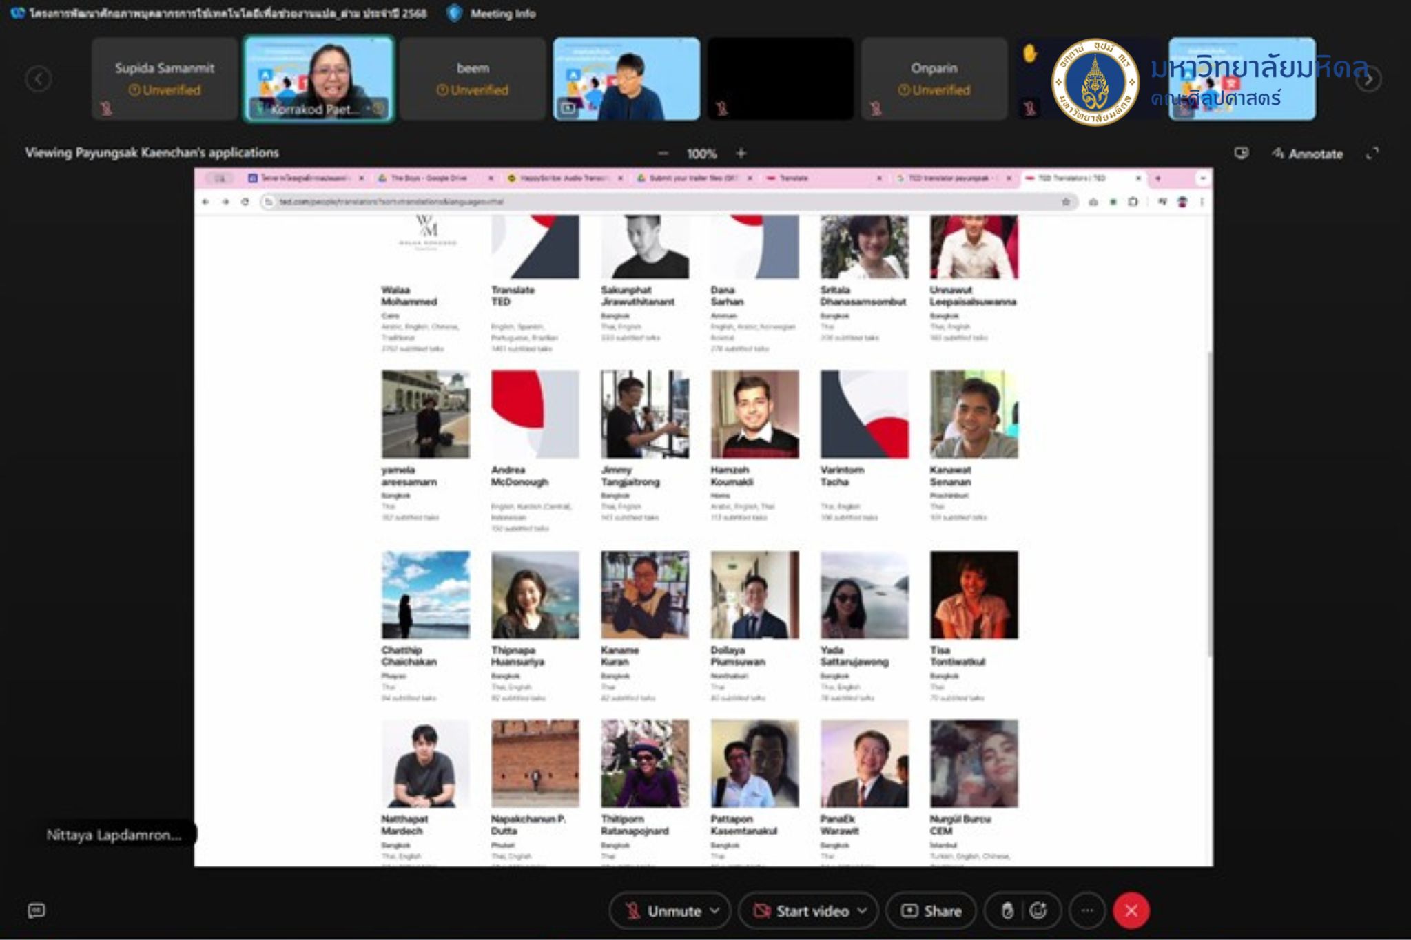The image size is (1411, 940).
Task: Bookmark this page with the star icon
Action: click(1066, 202)
